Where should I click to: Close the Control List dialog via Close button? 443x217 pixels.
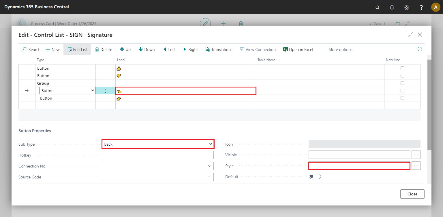412,194
